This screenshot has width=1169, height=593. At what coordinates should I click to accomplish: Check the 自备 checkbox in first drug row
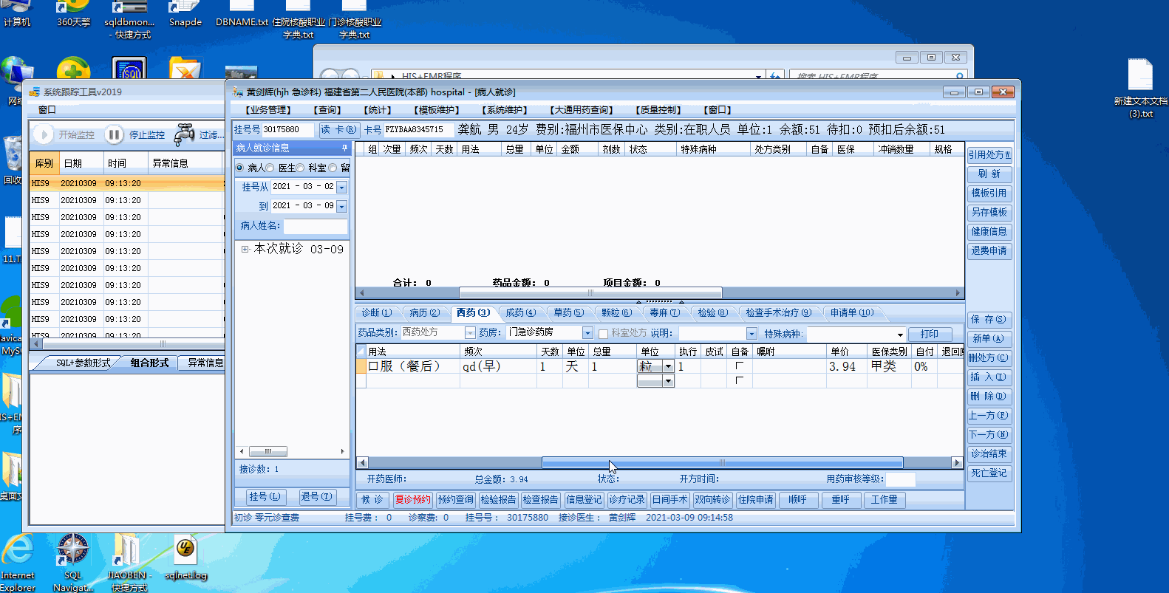[x=739, y=366]
